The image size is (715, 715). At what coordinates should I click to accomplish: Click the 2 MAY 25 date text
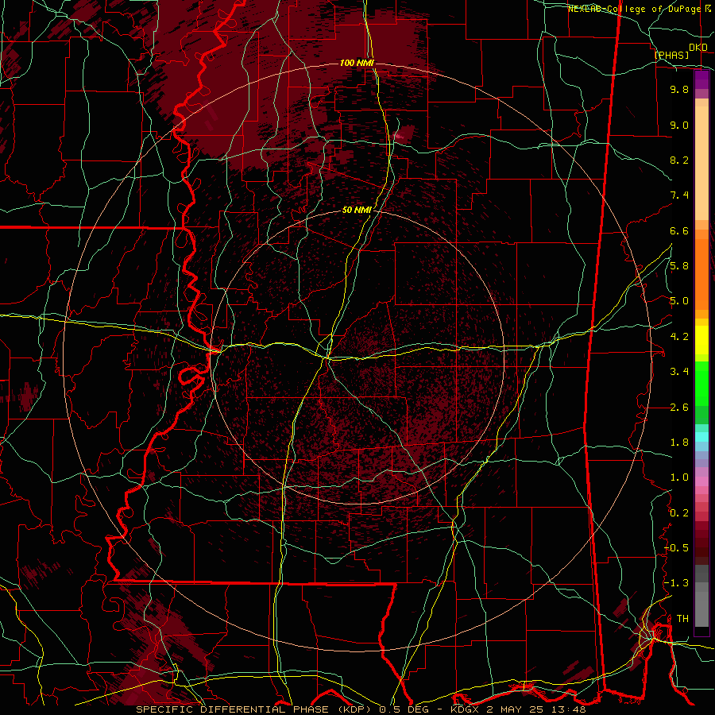pos(515,709)
